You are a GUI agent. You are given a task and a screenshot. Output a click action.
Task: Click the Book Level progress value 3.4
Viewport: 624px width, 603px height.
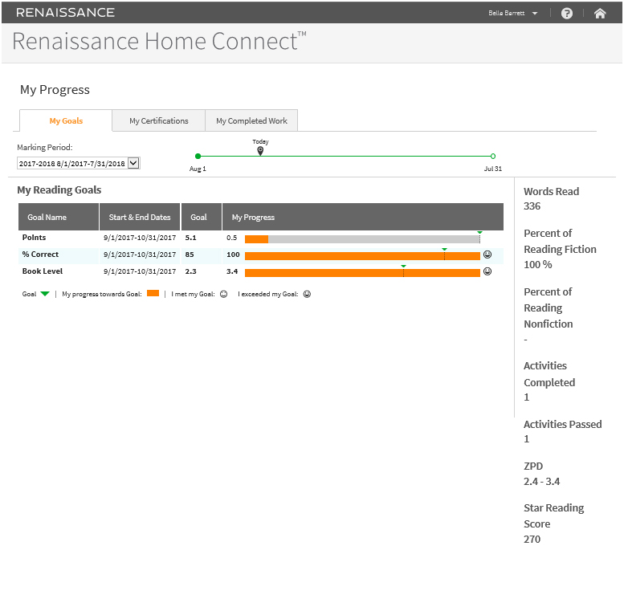click(232, 271)
